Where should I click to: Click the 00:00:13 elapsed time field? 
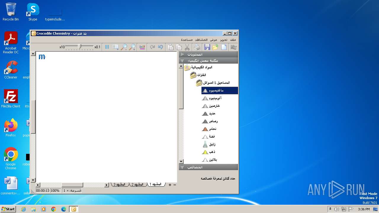click(43, 191)
